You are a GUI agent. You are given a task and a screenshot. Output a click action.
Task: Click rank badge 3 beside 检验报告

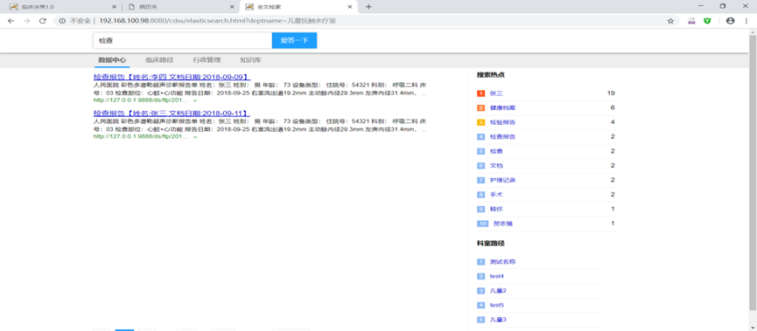coord(480,122)
